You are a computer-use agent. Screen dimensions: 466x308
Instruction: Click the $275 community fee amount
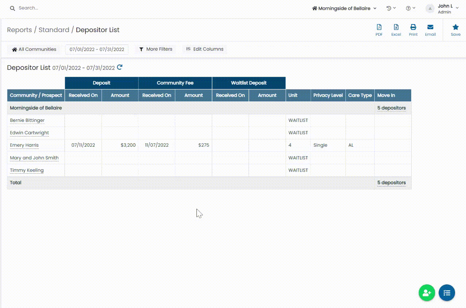click(204, 145)
